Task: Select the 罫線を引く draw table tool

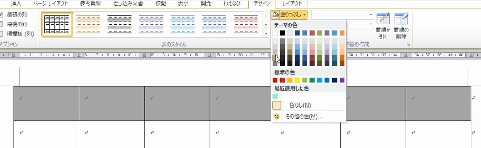Action: pyautogui.click(x=383, y=26)
